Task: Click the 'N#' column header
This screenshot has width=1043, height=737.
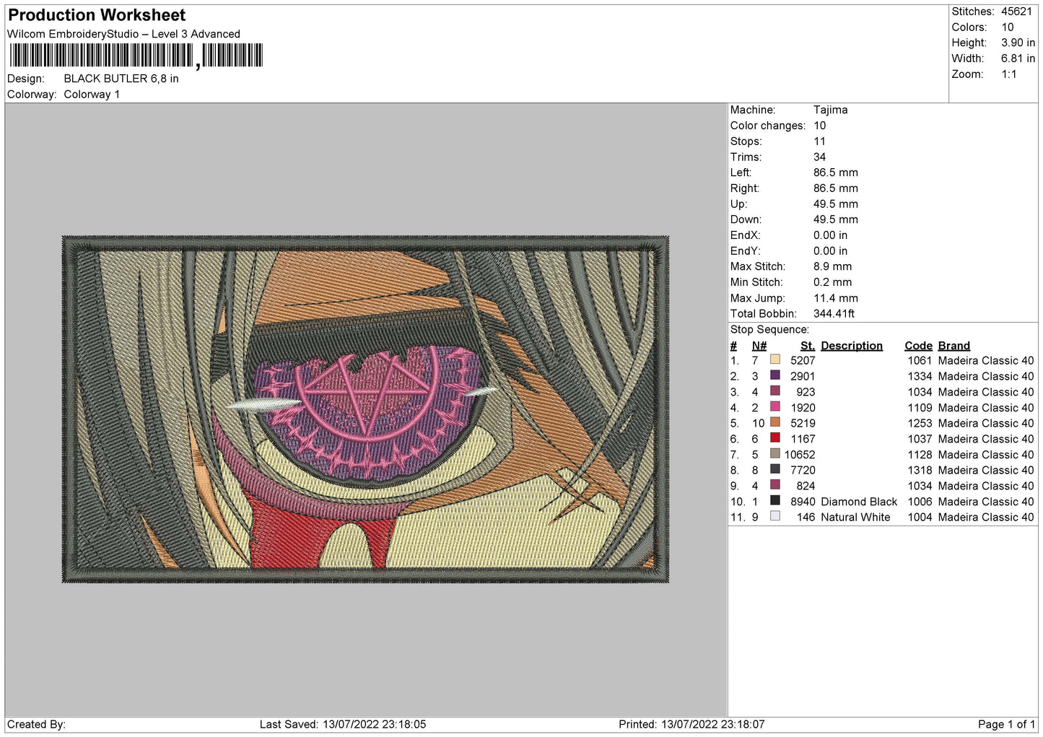Action: [759, 346]
